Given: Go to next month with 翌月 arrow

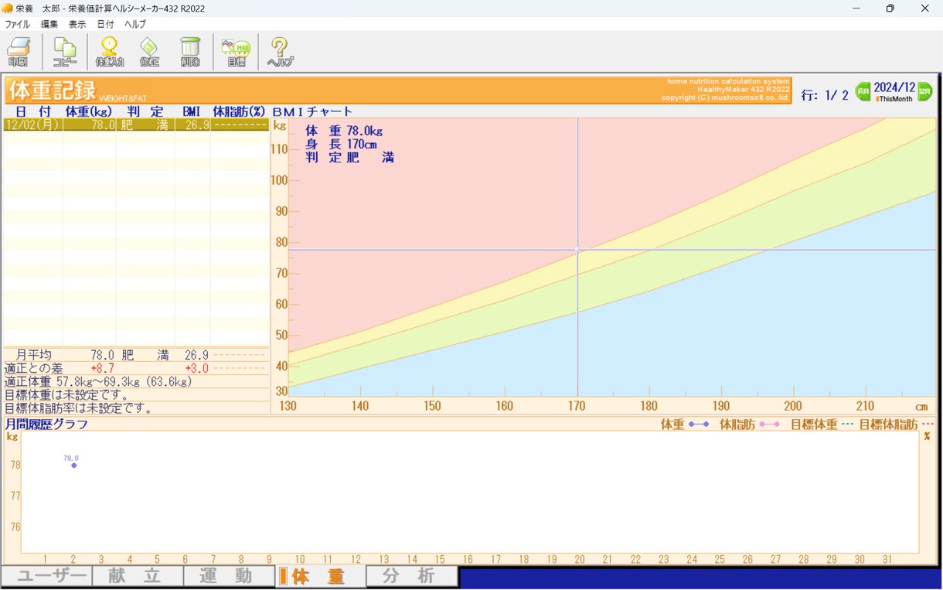Looking at the screenshot, I should [x=924, y=92].
